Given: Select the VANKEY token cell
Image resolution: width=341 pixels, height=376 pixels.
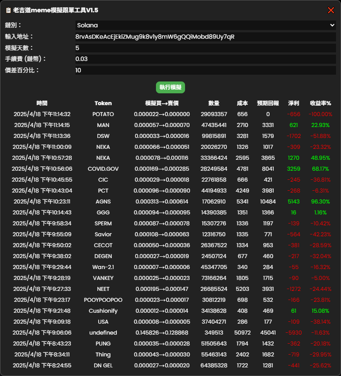Looking at the screenshot, I should point(103,278).
